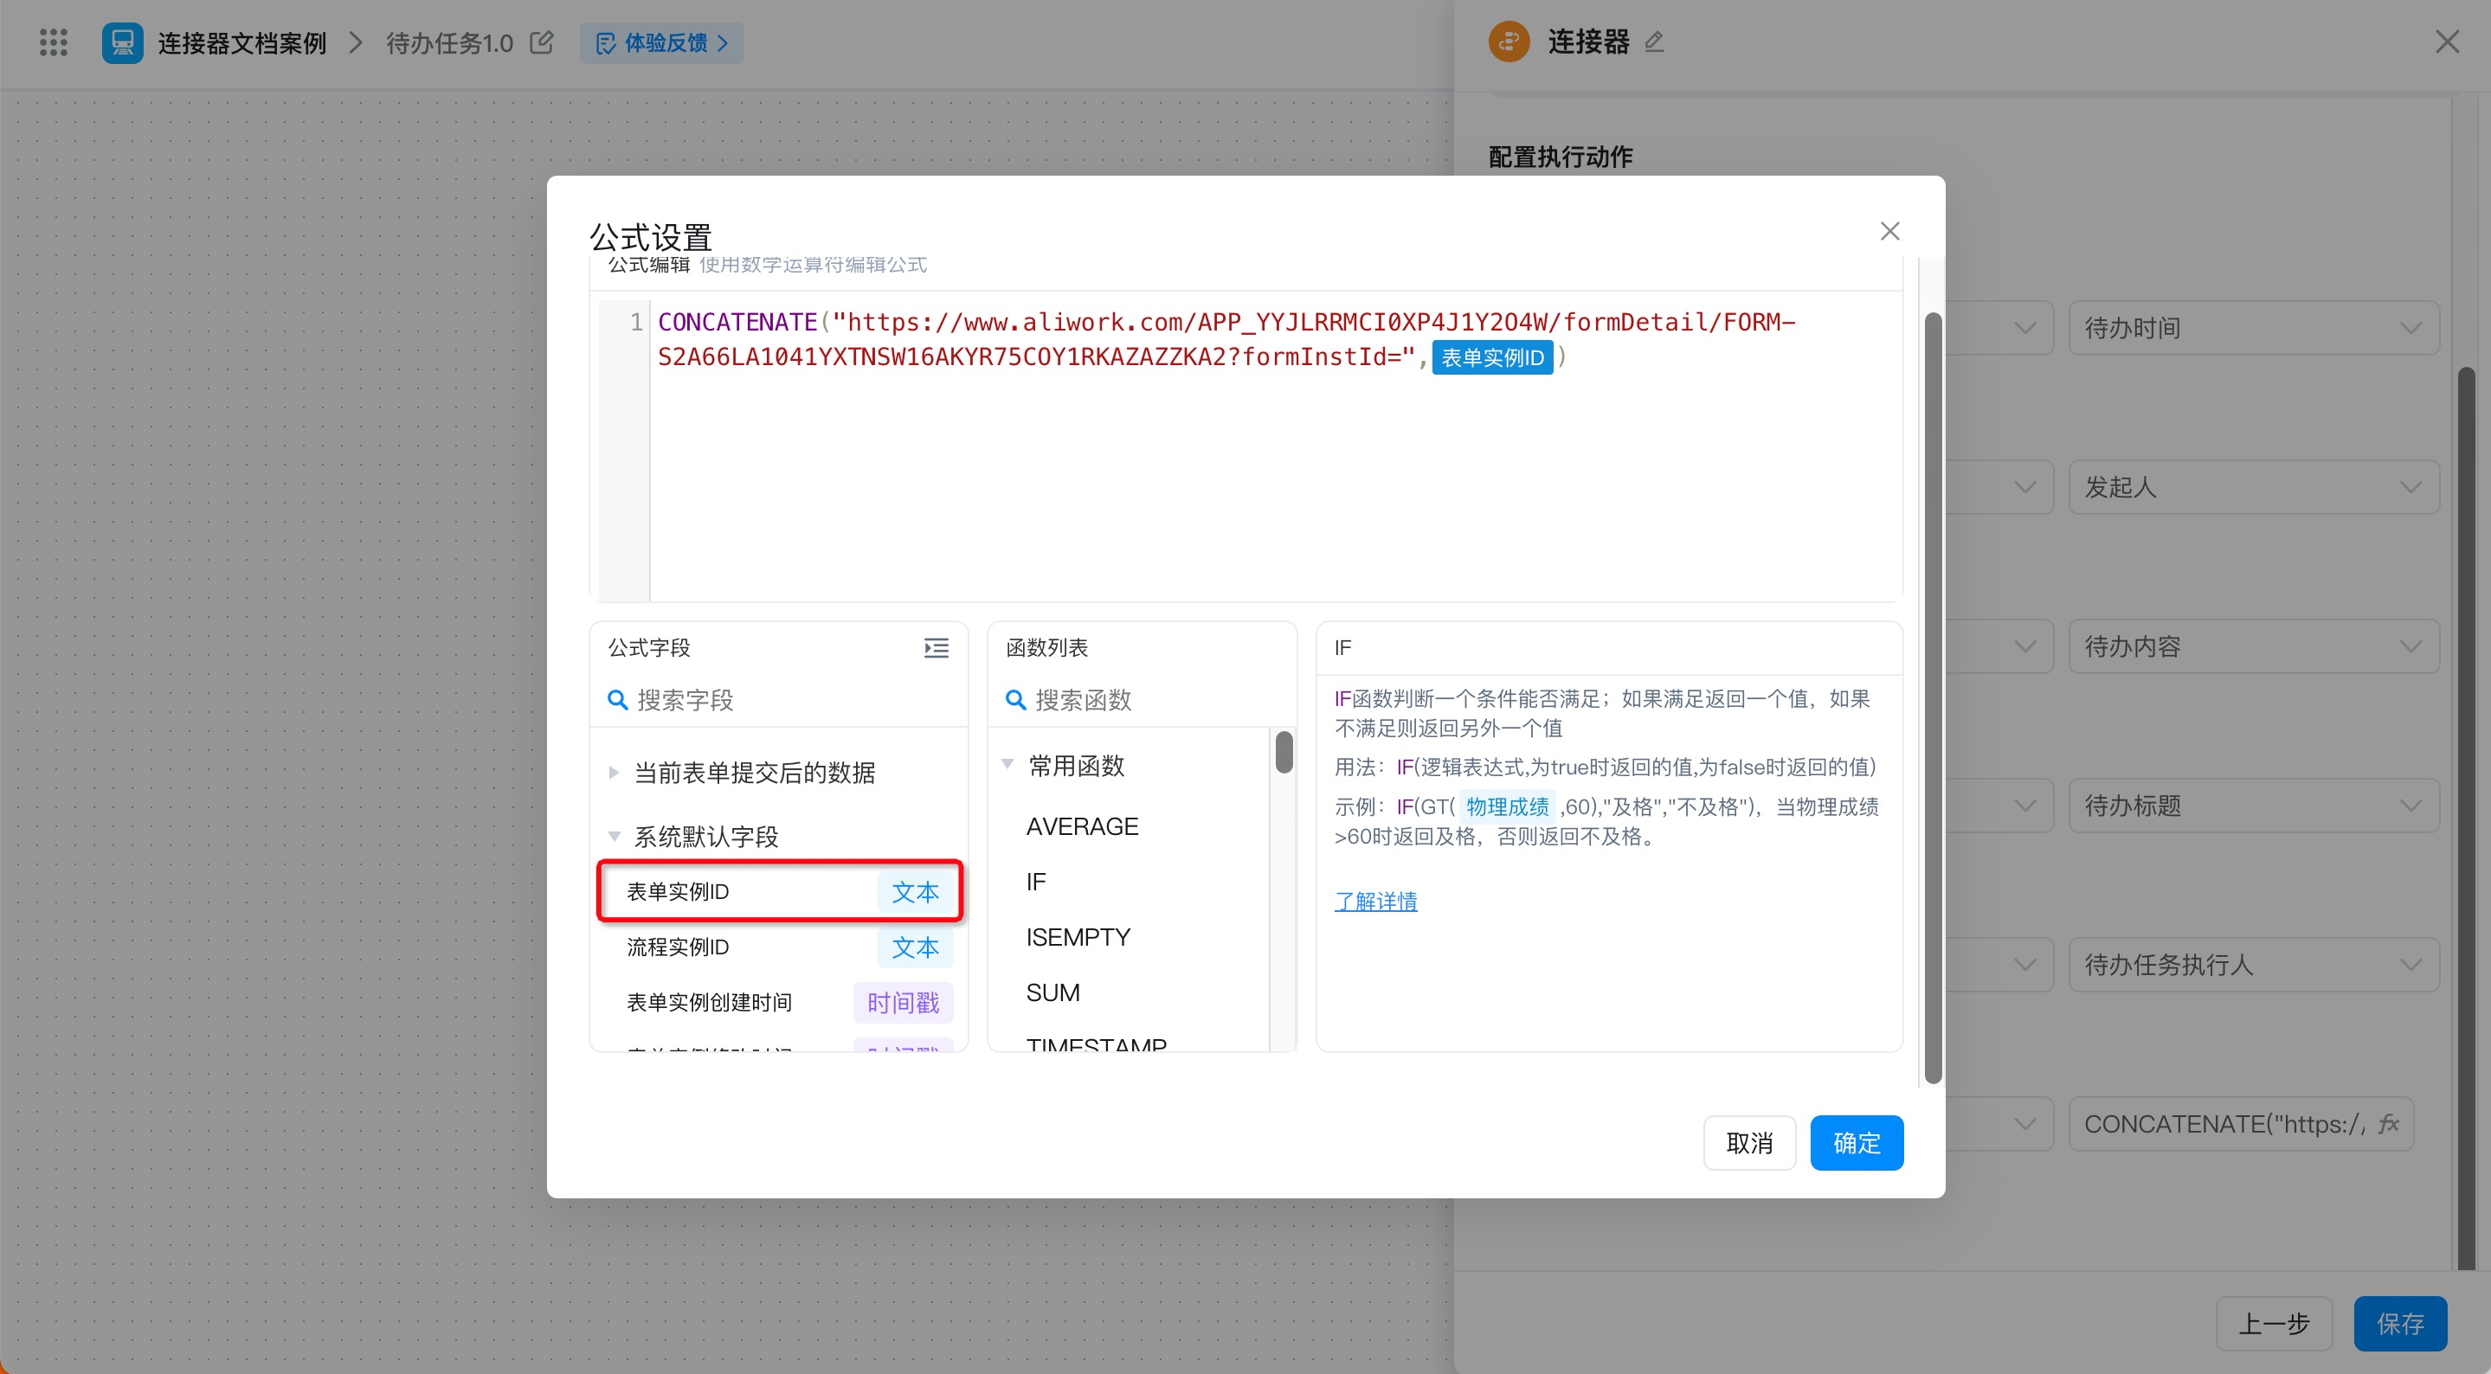
Task: Click the 连接器 panel scrollbar
Action: point(2466,817)
